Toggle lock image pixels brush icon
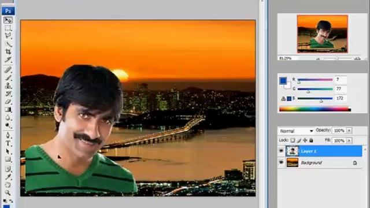Image resolution: width=370 pixels, height=208 pixels. [299, 140]
